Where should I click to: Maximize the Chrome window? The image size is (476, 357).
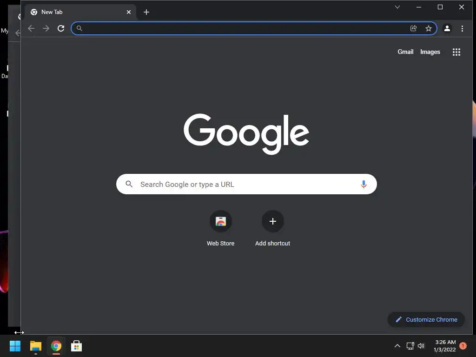tap(440, 7)
